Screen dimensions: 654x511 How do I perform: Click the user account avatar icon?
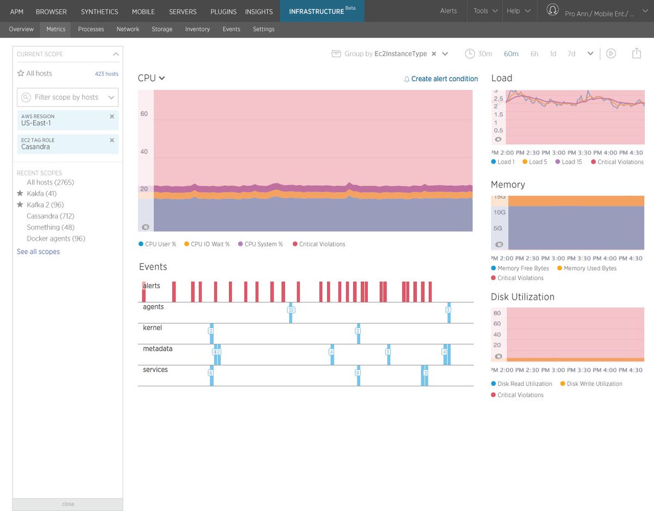553,10
